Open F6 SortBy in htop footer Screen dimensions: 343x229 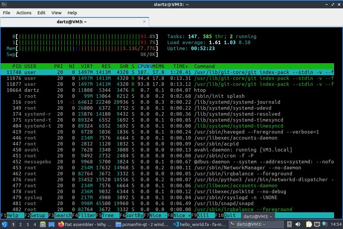(x=132, y=215)
